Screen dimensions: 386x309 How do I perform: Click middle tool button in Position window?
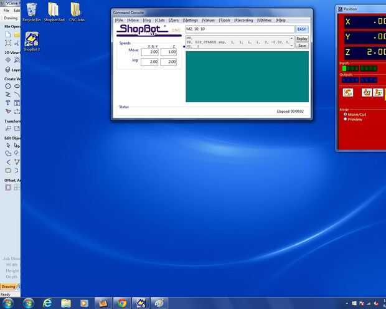coord(367,92)
